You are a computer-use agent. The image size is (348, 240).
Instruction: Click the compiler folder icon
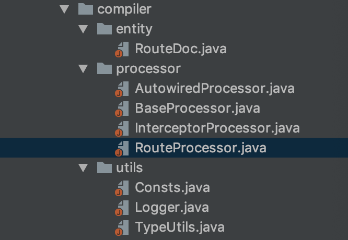click(x=86, y=9)
